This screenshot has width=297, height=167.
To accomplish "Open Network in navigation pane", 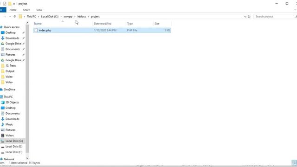I will [9, 159].
